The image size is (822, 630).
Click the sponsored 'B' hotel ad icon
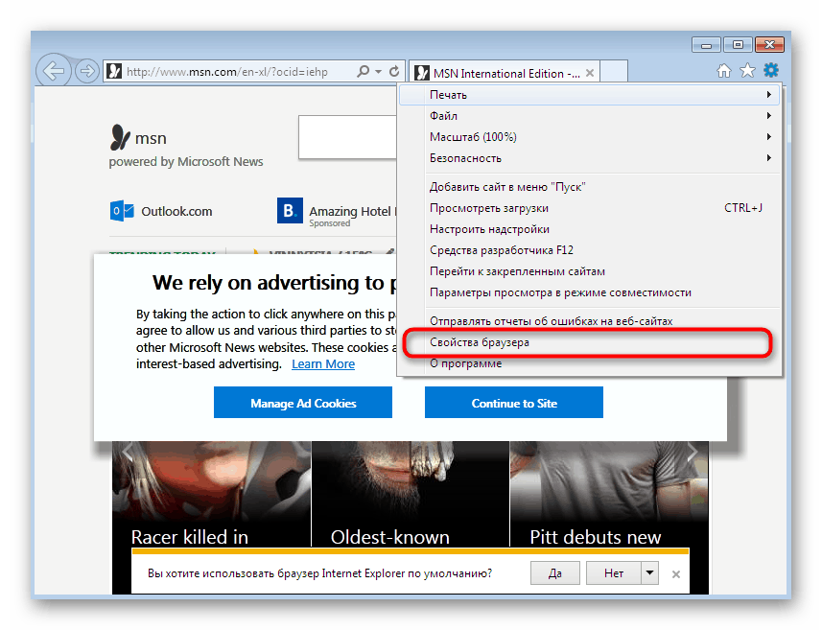[290, 210]
